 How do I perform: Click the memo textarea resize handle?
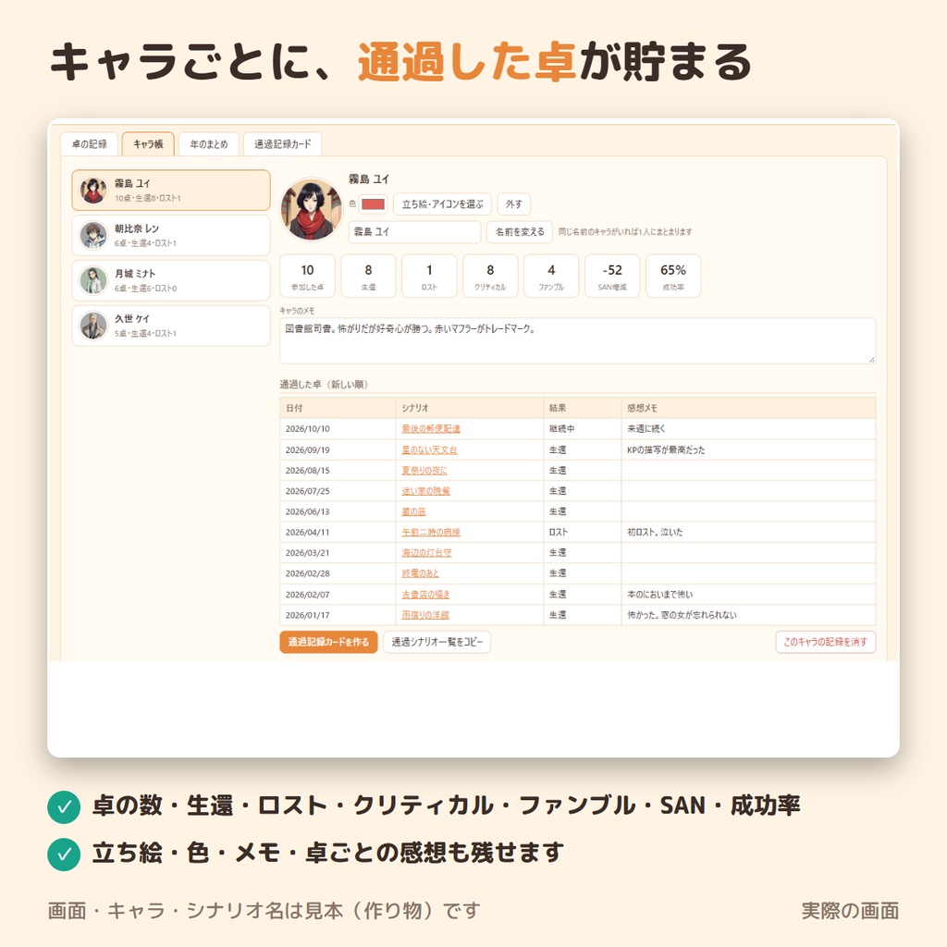[871, 360]
